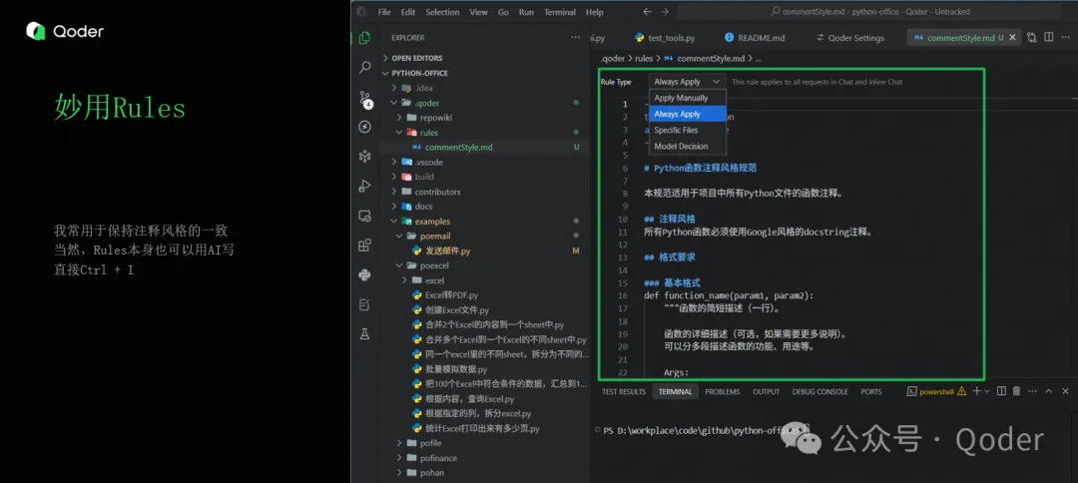
Task: Switch to README.md tab
Action: [x=755, y=38]
